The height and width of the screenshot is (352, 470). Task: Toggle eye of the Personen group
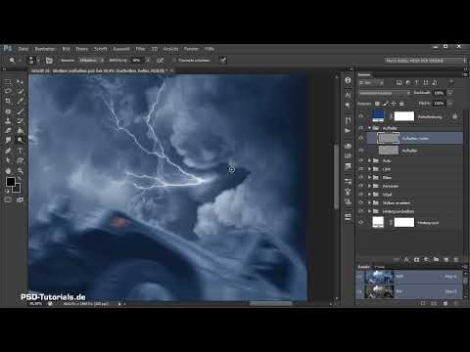[x=361, y=186]
